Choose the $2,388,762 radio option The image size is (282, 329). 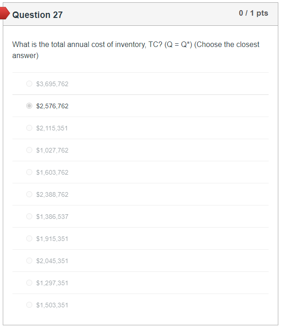click(29, 194)
